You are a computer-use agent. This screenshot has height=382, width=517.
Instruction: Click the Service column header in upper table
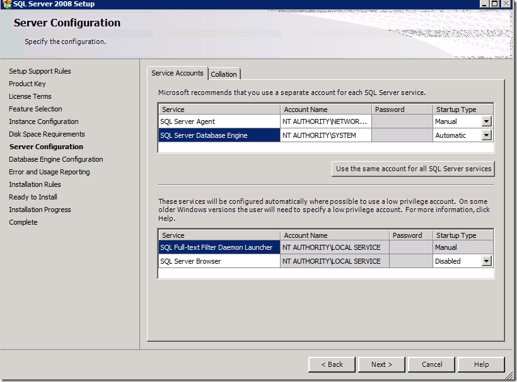[219, 110]
